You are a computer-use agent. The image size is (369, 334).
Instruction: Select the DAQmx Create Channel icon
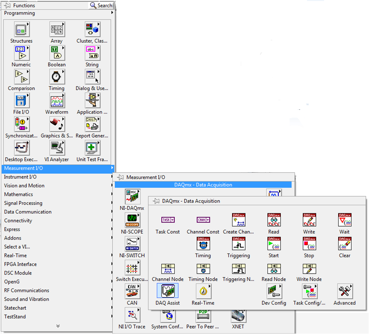[239, 220]
